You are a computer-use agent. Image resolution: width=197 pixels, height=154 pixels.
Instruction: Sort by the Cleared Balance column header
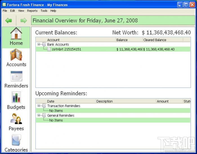tap(162, 40)
